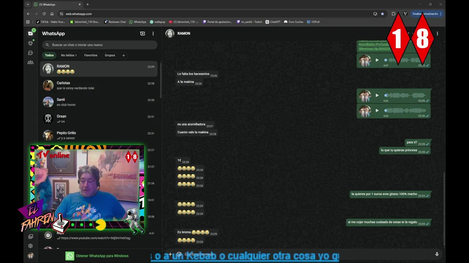
Task: Open the Communities icon in sidebar
Action: tap(30, 62)
